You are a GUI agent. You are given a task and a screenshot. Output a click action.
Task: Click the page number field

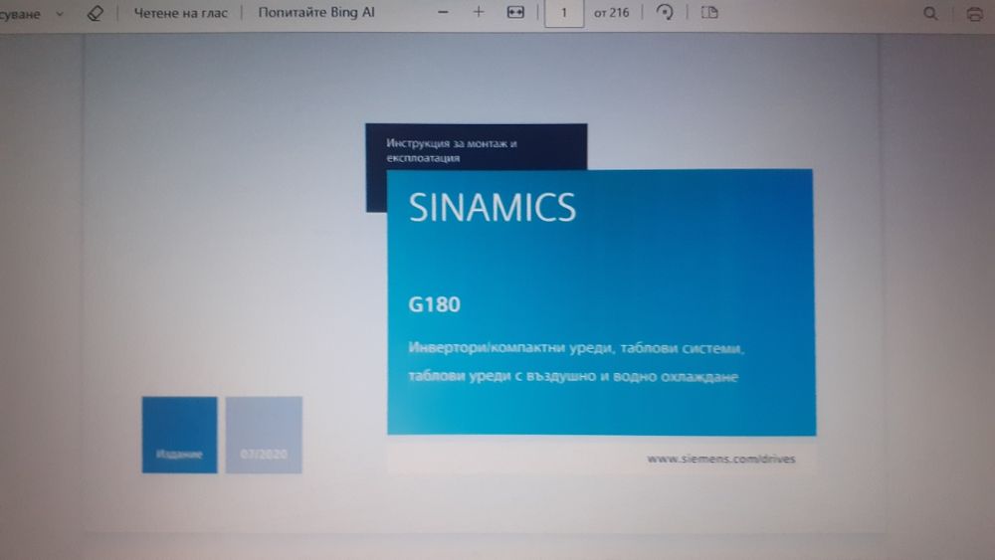pyautogui.click(x=564, y=13)
